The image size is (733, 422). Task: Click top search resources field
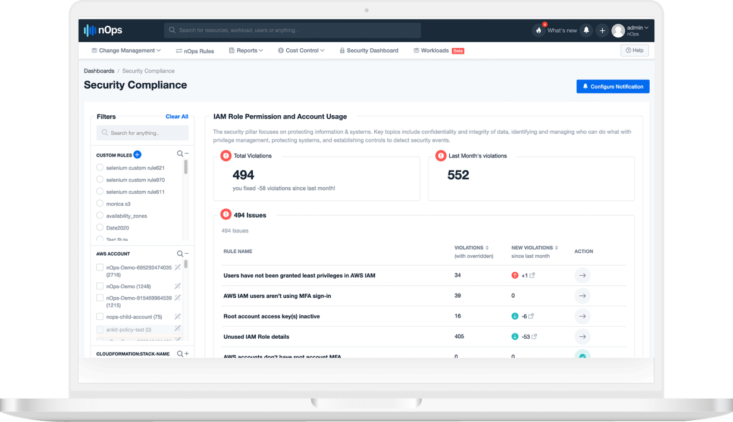293,30
